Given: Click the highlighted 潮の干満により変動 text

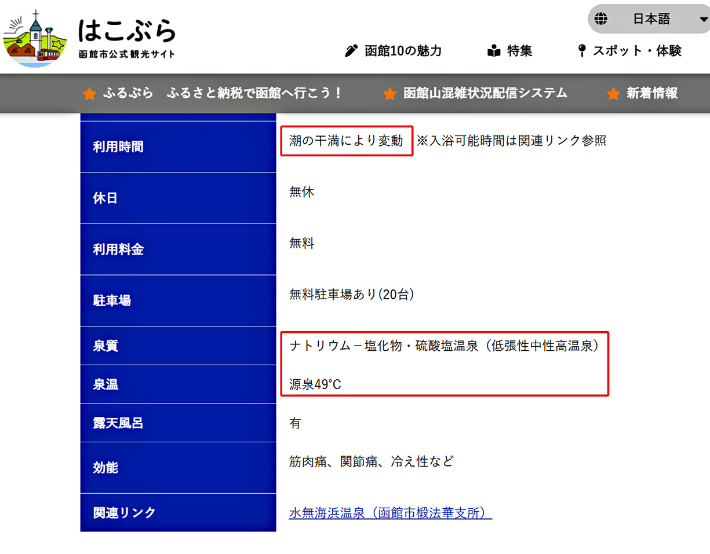Looking at the screenshot, I should point(346,141).
